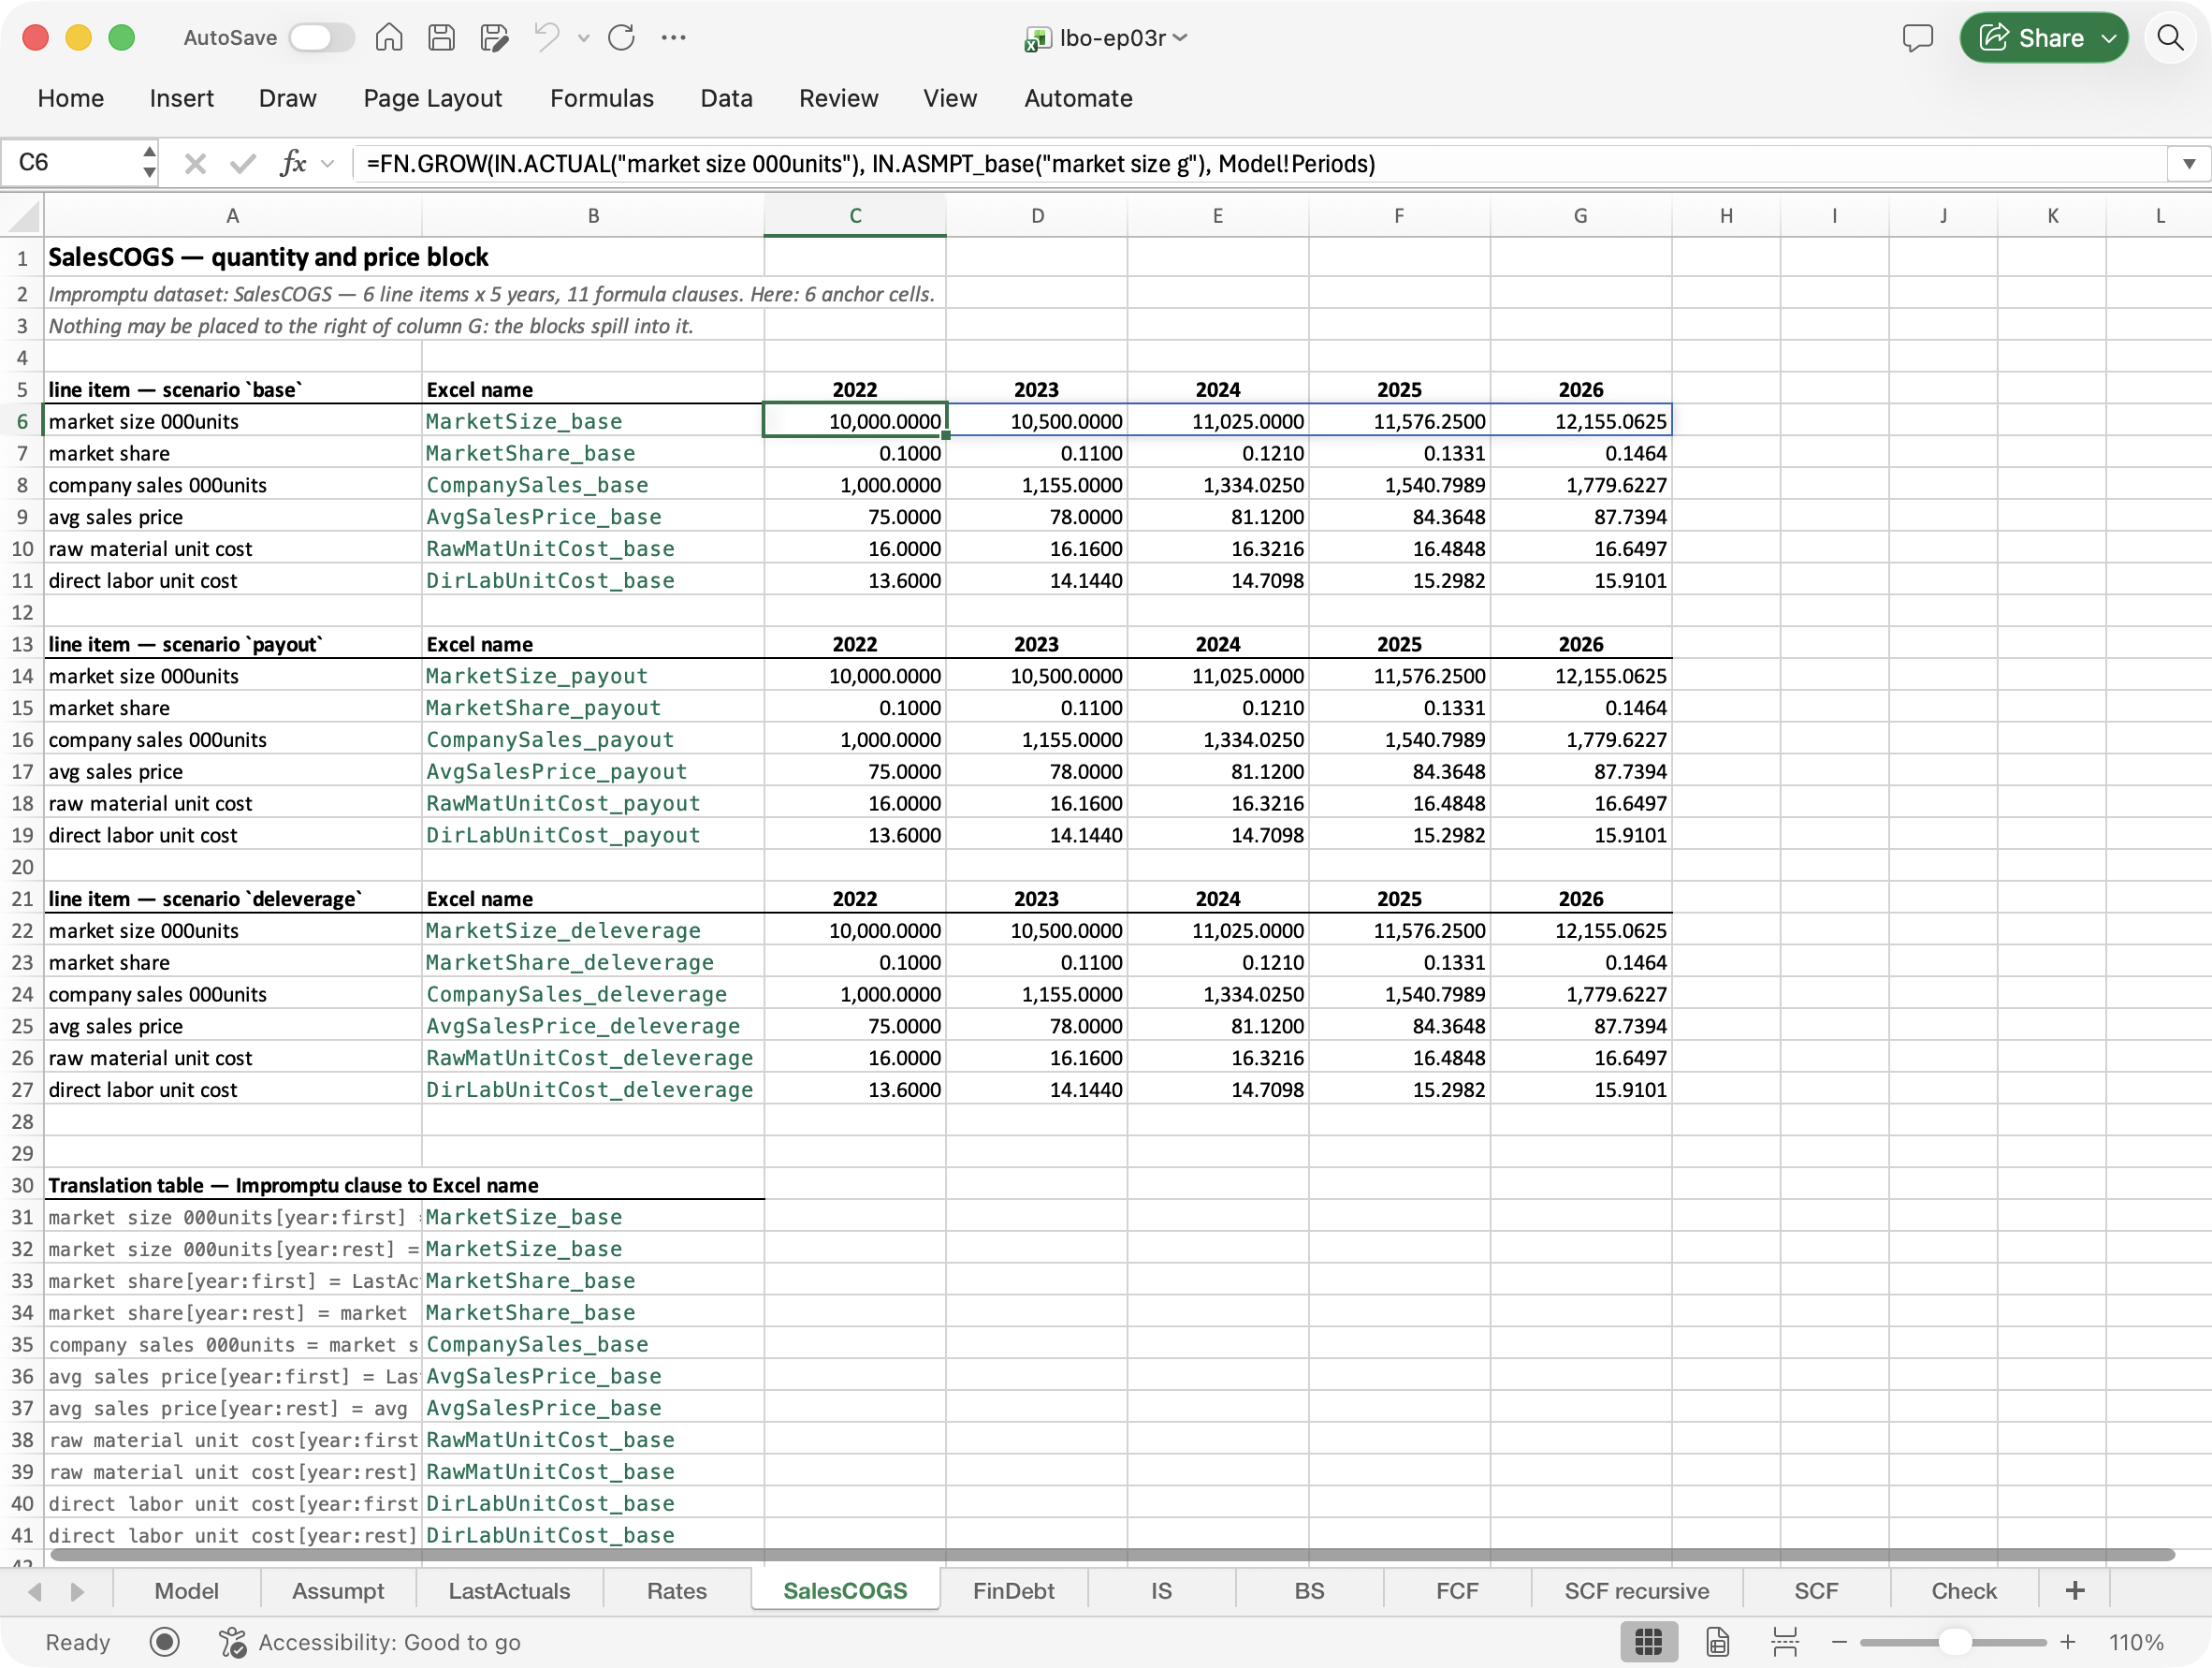Screen dimensions: 2212x1668
Task: Switch to the FinDebt sheet tab
Action: coord(1013,1591)
